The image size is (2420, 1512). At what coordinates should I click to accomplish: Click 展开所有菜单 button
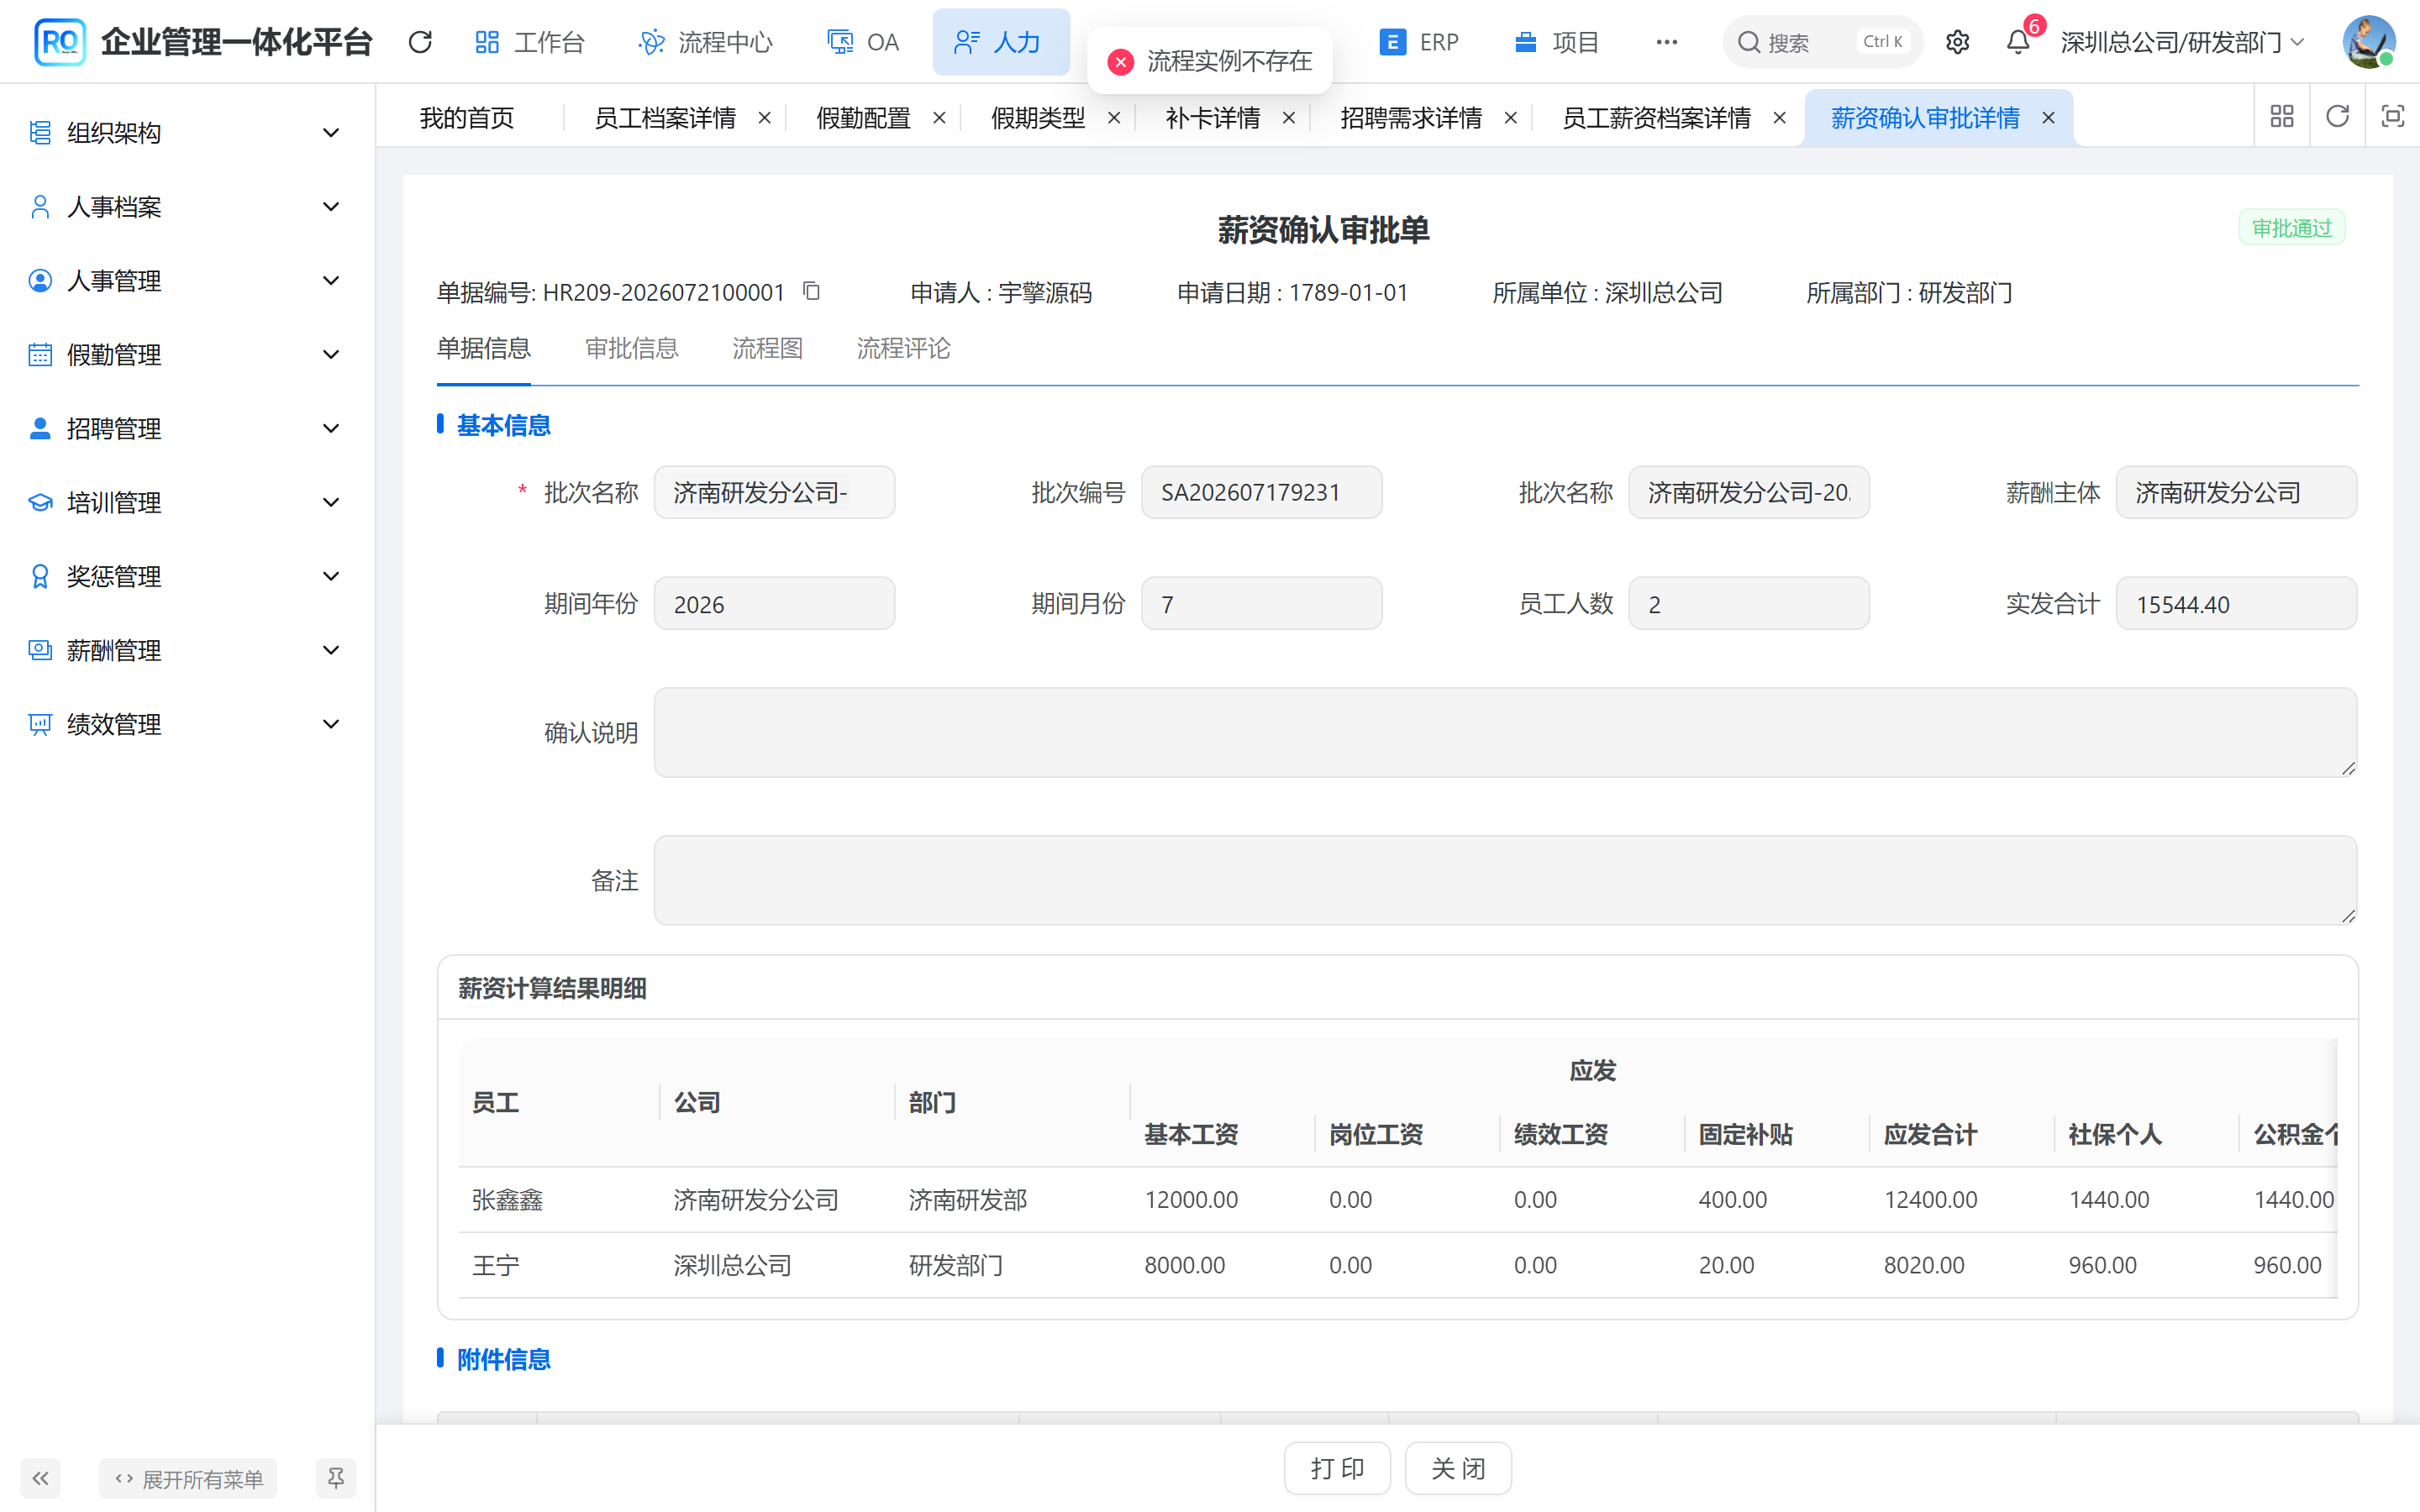point(188,1478)
